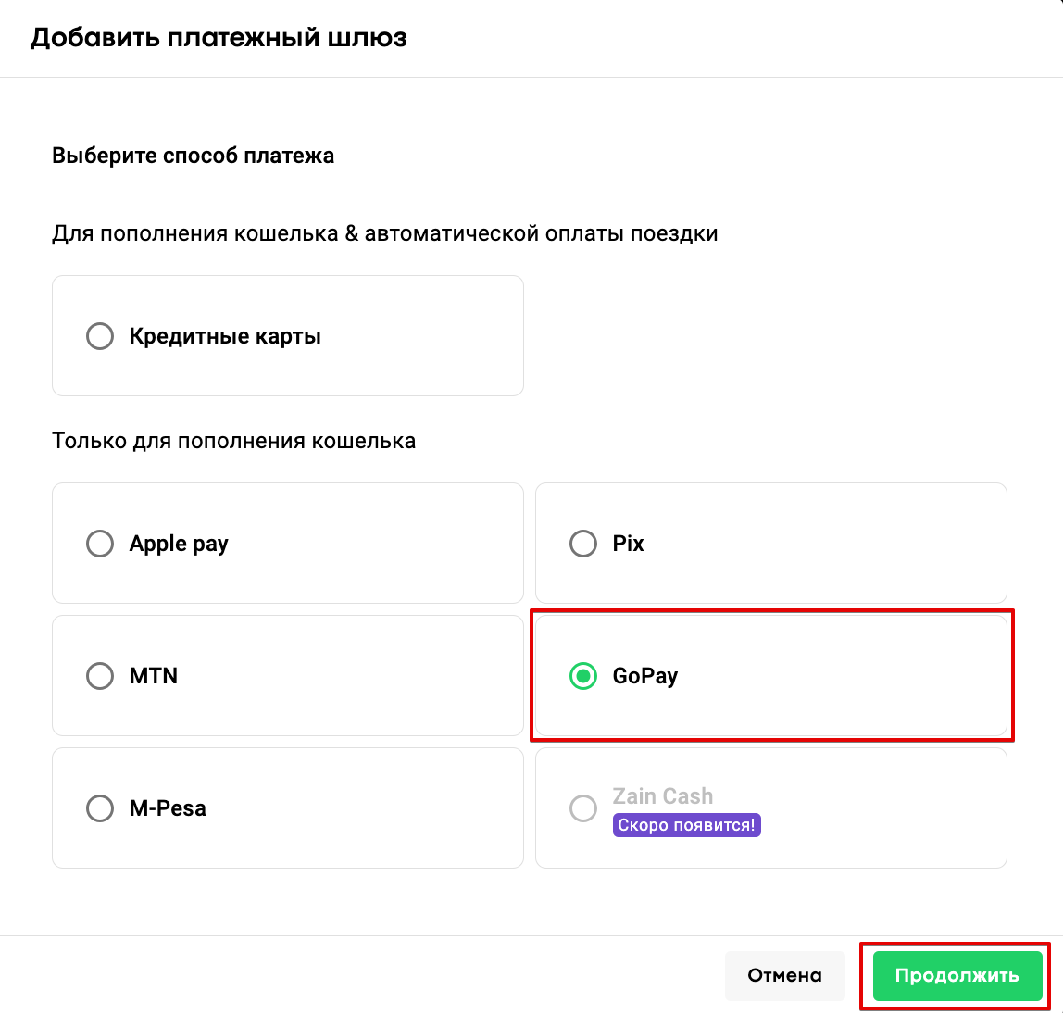Choose the Apple pay radio button
This screenshot has width=1063, height=1014.
click(x=100, y=544)
